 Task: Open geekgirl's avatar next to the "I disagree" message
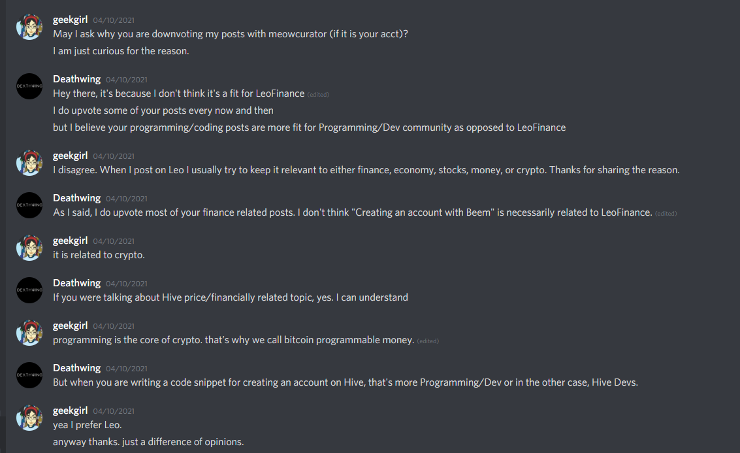pyautogui.click(x=29, y=163)
